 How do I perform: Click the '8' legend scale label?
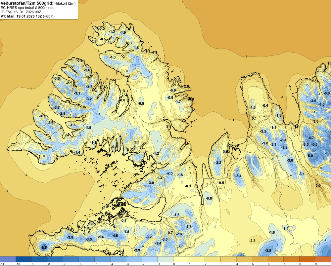tap(301, 264)
